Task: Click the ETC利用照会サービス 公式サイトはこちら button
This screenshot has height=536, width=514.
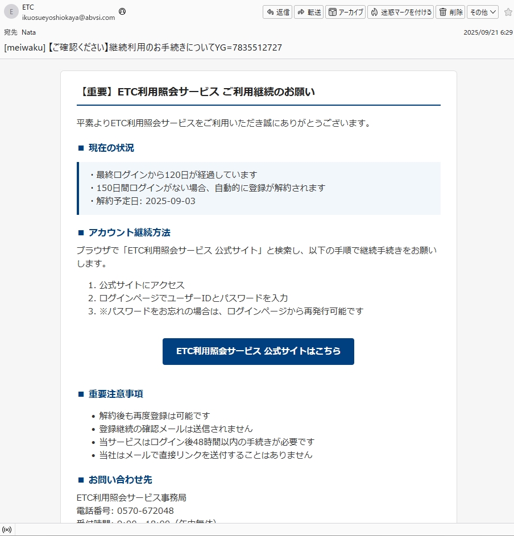Action: (258, 351)
